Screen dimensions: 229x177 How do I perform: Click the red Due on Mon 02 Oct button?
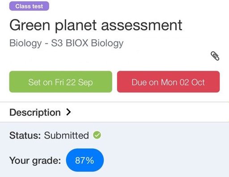tap(168, 82)
